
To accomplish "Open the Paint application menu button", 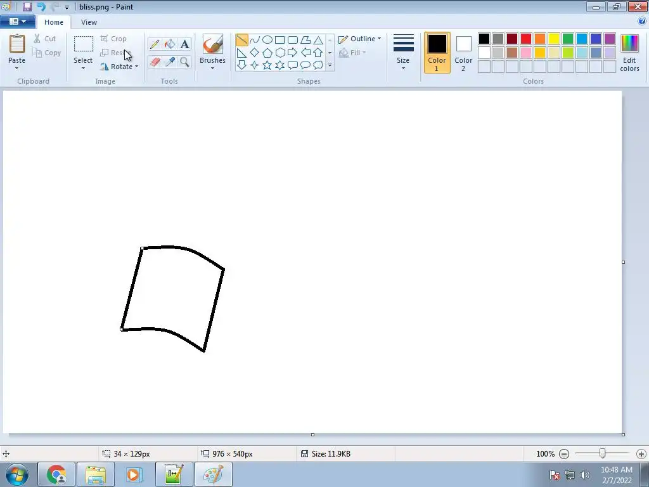I will click(x=17, y=22).
